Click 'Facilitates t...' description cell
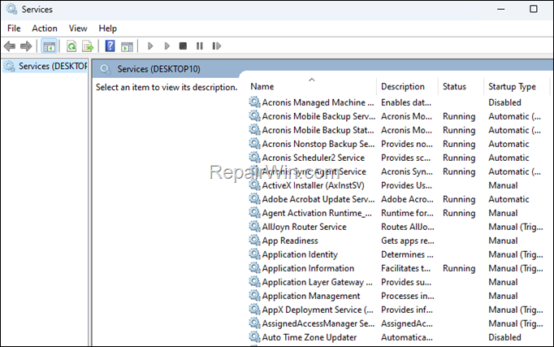This screenshot has height=347, width=554. tap(405, 268)
